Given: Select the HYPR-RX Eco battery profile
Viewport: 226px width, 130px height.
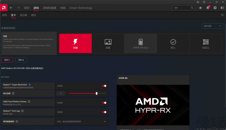Looking at the screenshot, I should pos(140,43).
